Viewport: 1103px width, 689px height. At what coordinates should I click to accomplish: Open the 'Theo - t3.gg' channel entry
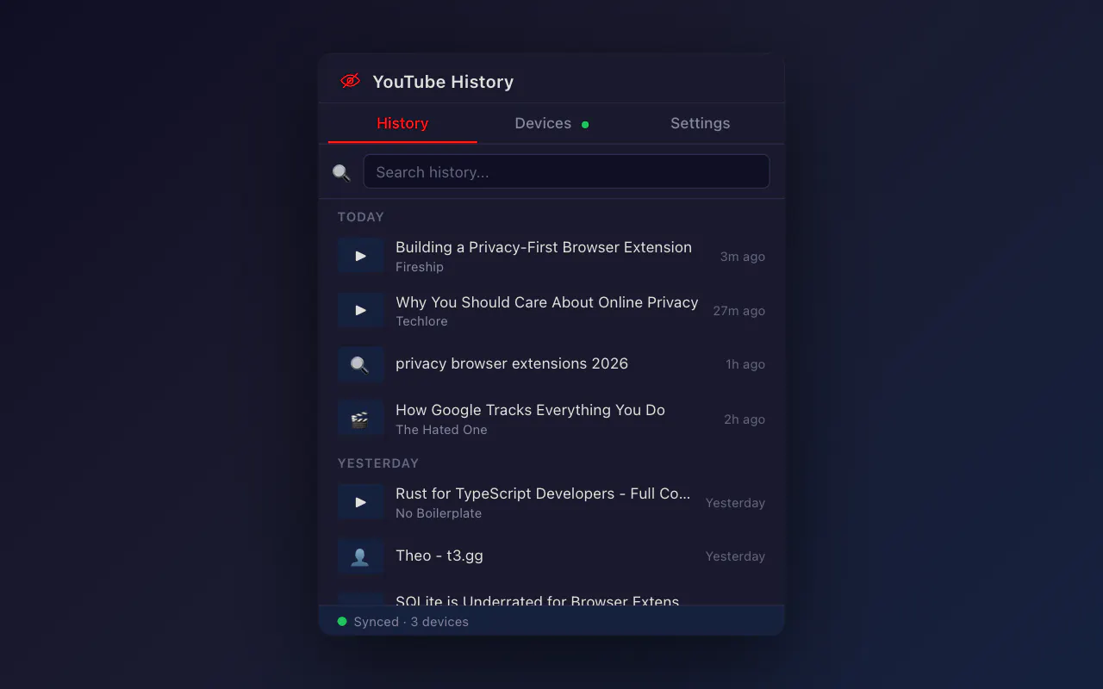551,556
